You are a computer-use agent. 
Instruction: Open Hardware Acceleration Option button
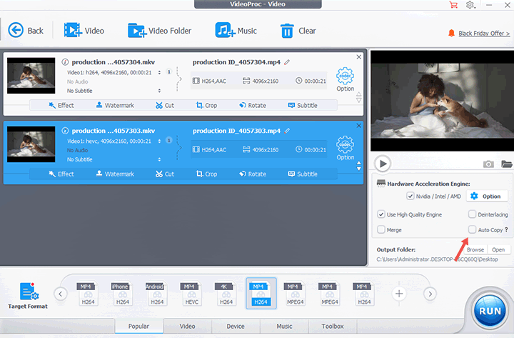click(487, 197)
